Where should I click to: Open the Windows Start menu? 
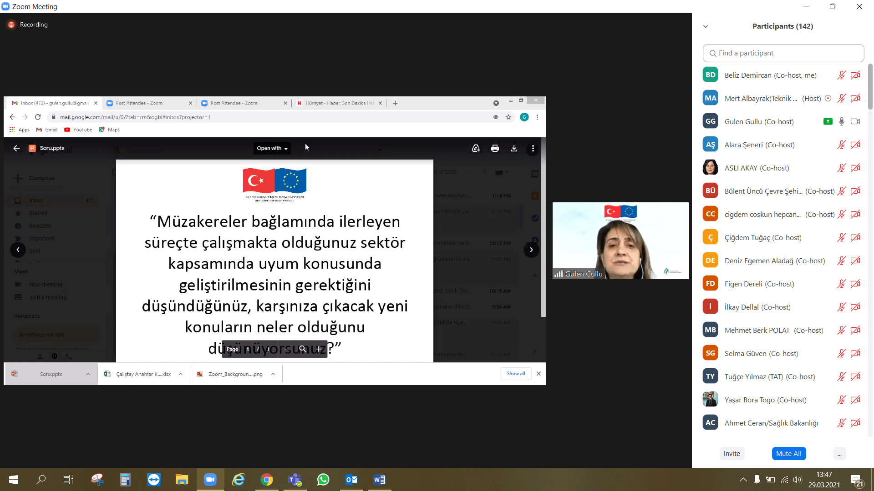point(13,480)
